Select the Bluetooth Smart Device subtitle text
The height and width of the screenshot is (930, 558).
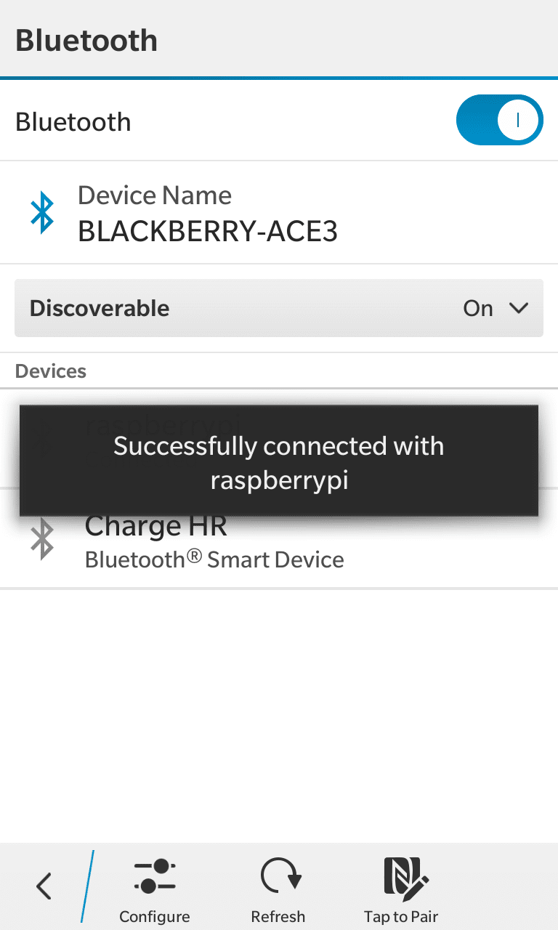click(214, 559)
